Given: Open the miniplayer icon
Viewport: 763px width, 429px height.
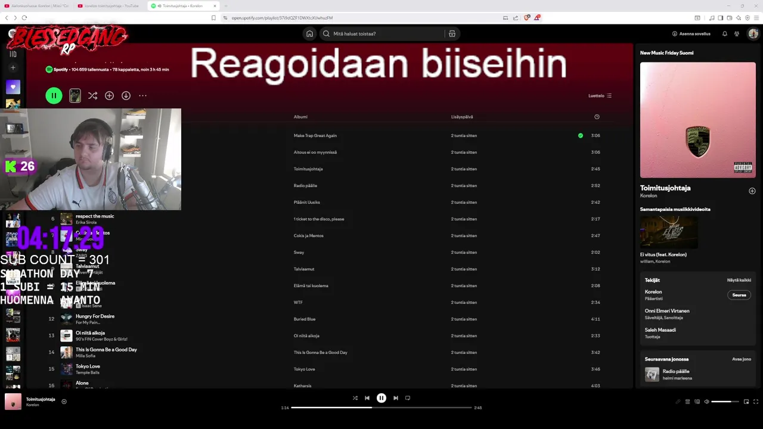Looking at the screenshot, I should coord(746,402).
